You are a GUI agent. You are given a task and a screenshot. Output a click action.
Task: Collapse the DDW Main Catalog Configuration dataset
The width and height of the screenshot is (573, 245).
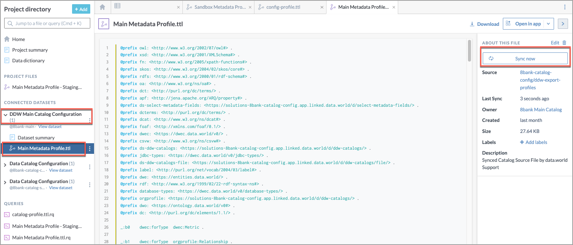click(x=5, y=114)
